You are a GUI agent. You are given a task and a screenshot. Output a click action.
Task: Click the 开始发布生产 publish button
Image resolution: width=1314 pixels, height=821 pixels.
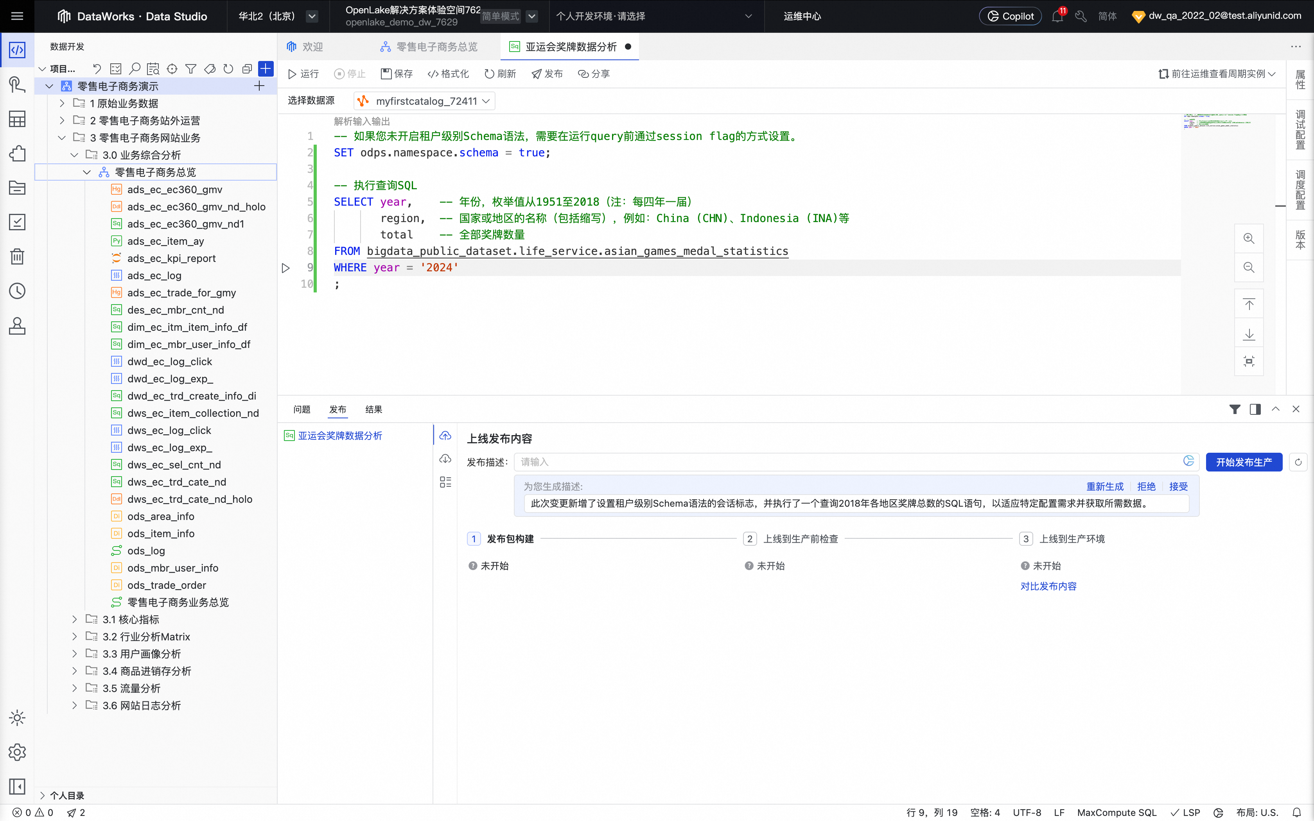tap(1244, 462)
